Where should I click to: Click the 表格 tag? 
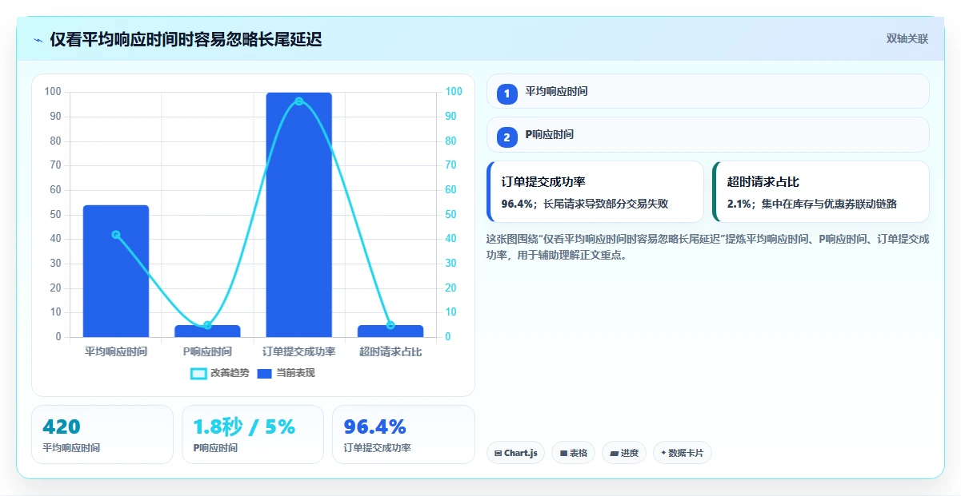(573, 453)
